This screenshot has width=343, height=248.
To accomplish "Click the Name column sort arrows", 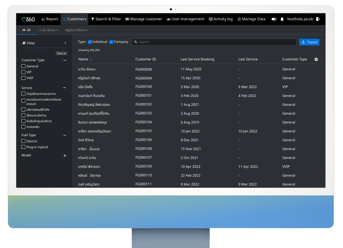I will tap(91, 59).
